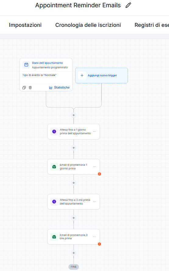Add step after the 3 ore wait
Image resolution: width=169 pixels, height=271 pixels.
pyautogui.click(x=74, y=218)
